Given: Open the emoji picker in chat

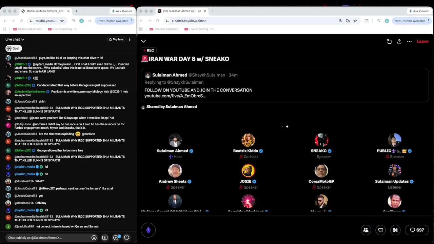Looking at the screenshot, I should click(x=94, y=238).
